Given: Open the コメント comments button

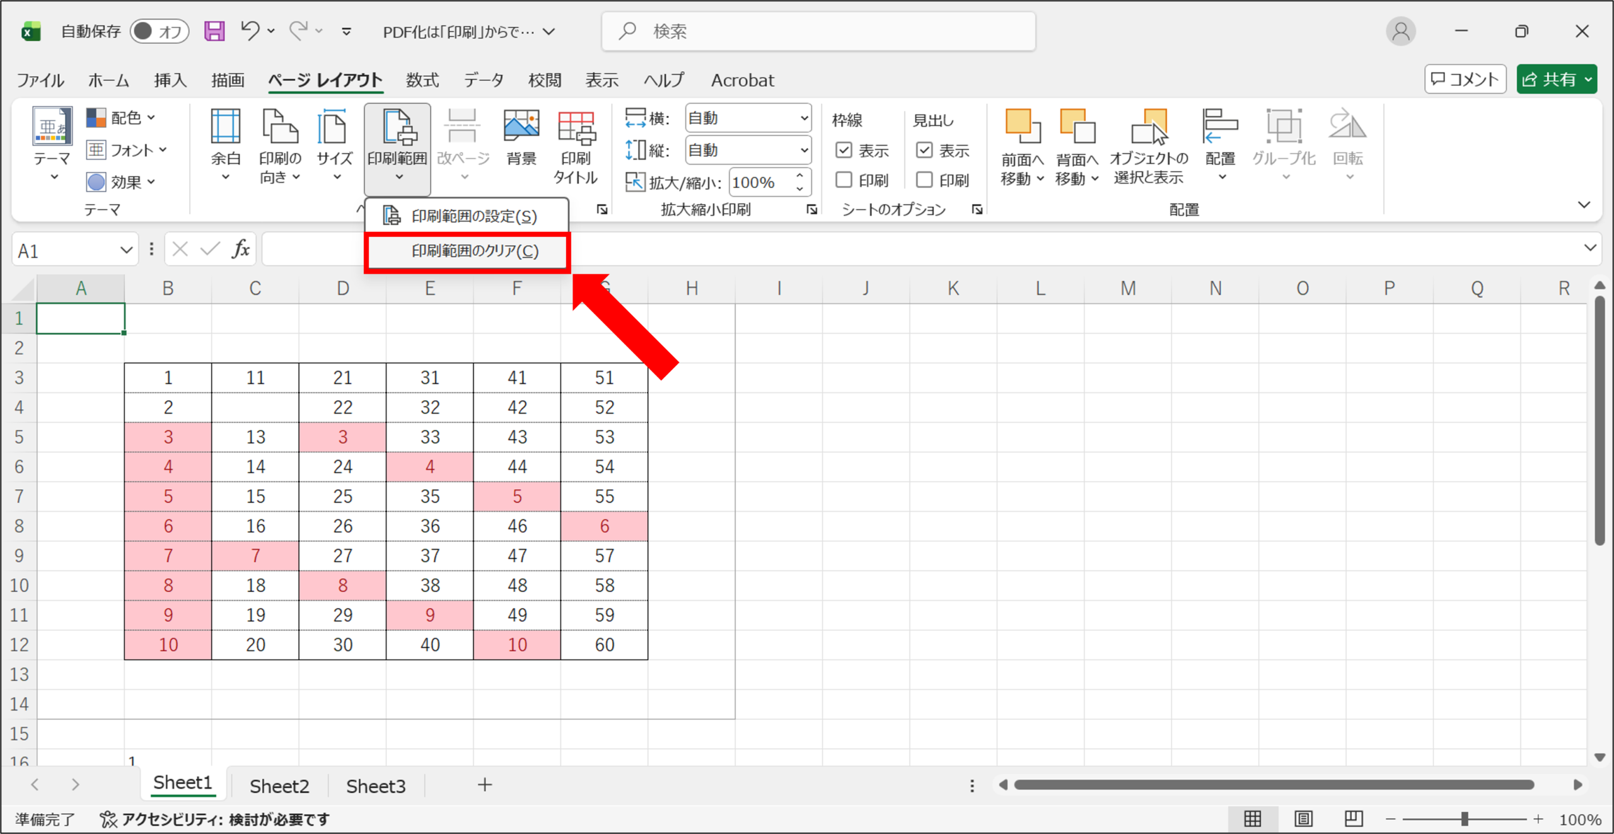Looking at the screenshot, I should [x=1465, y=79].
